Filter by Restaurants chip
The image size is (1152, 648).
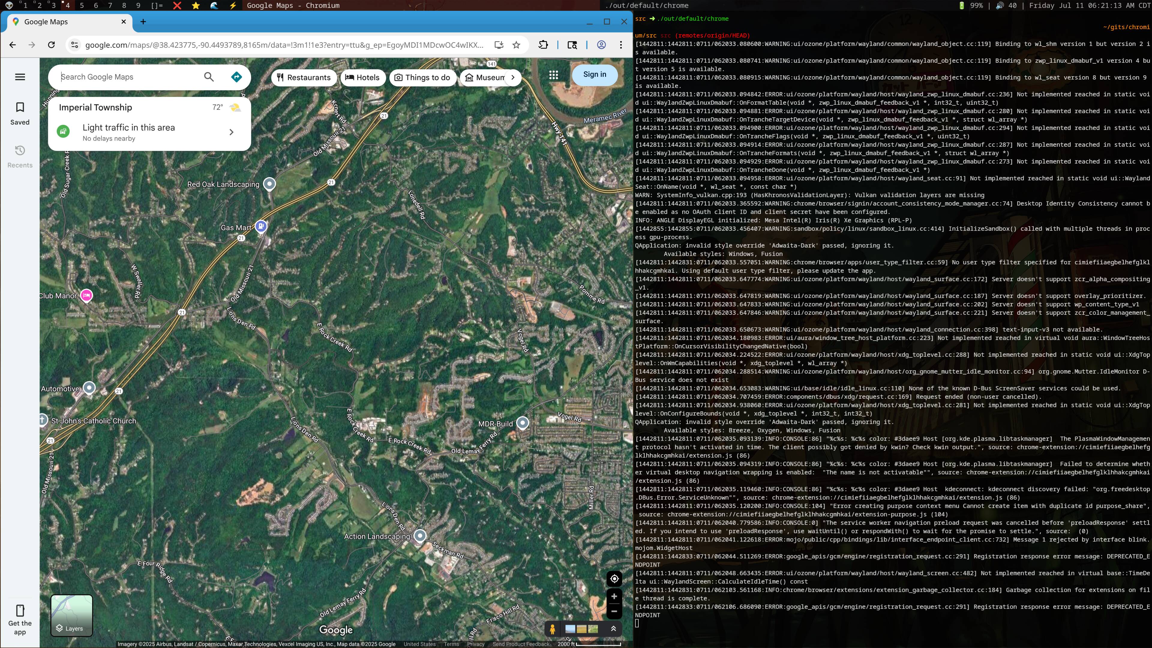pyautogui.click(x=304, y=77)
